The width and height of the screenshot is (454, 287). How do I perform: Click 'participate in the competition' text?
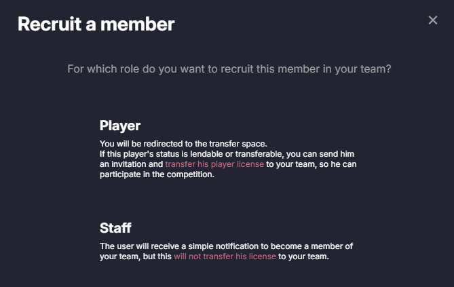tap(157, 174)
